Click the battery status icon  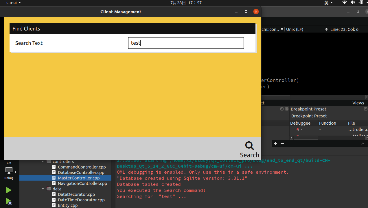coord(361,3)
